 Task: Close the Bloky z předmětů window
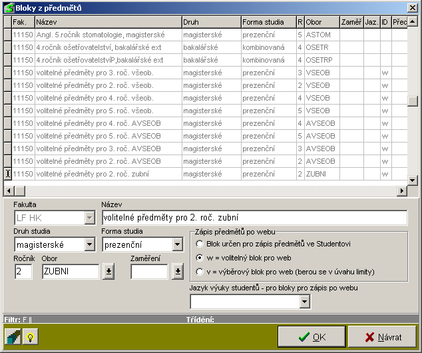click(413, 7)
